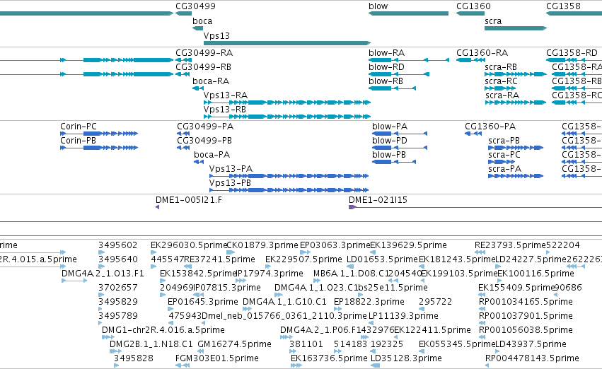
Task: Click the Corin-PB protein label
Action: click(x=78, y=141)
